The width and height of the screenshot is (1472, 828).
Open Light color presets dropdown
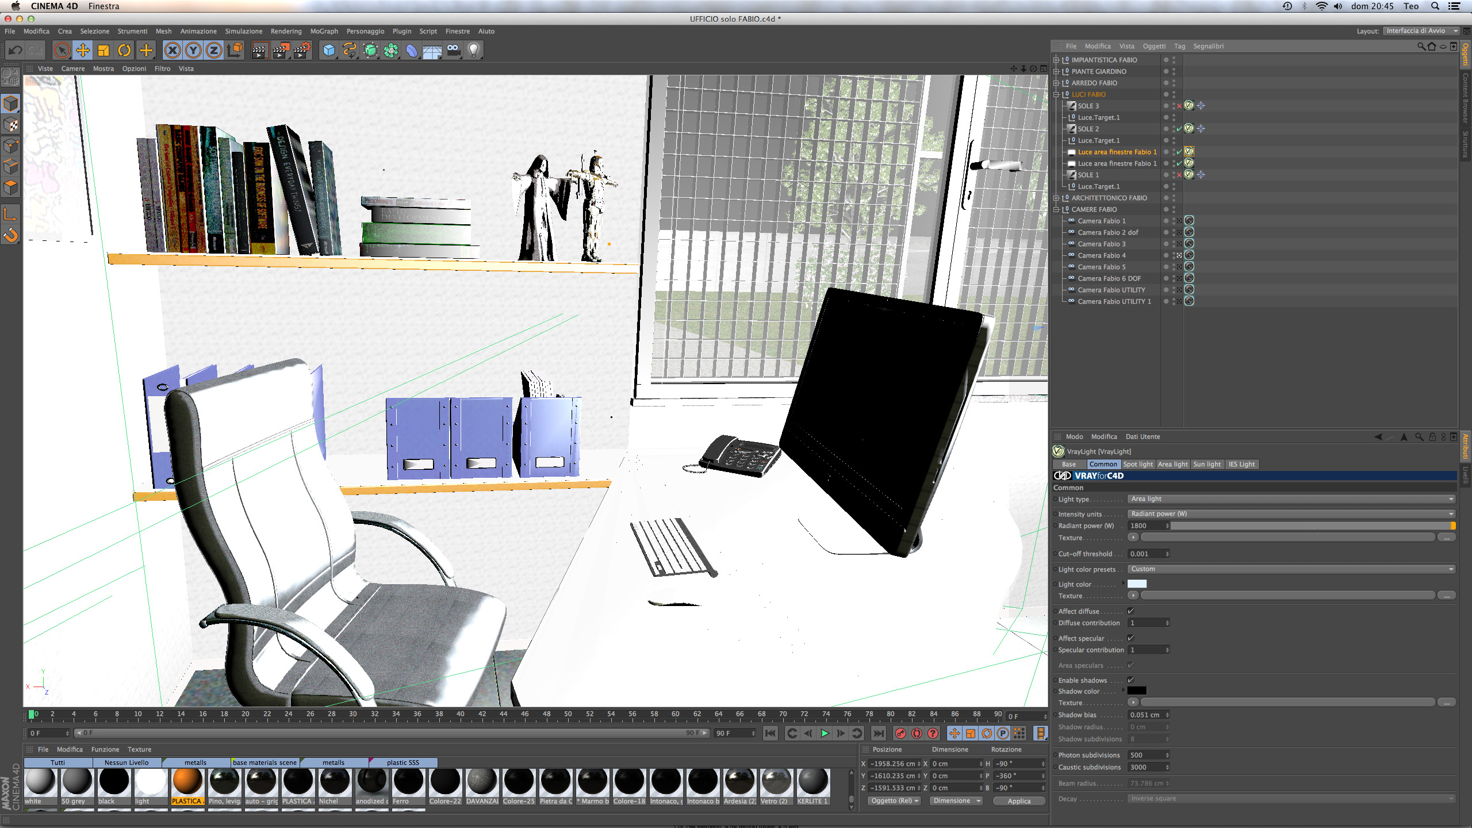(x=1290, y=569)
